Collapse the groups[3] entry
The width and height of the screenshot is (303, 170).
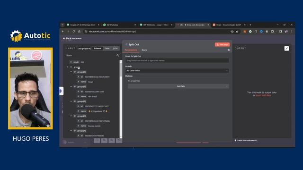[x=71, y=116]
